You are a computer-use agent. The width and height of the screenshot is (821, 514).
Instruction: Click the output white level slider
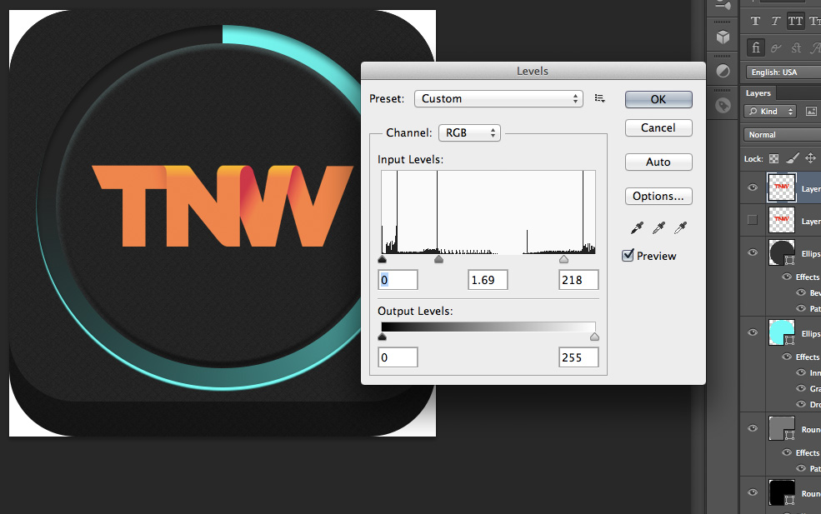594,337
